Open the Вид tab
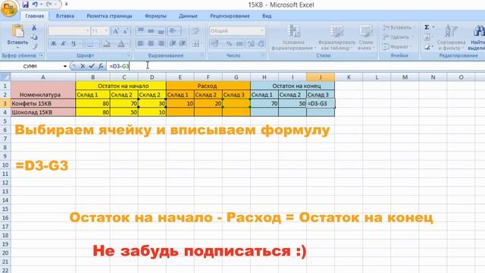Viewport: 485px width, 273px height. [x=267, y=16]
